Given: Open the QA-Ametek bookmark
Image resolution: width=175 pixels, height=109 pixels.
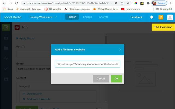Looking at the screenshot, I should click(x=53, y=9).
